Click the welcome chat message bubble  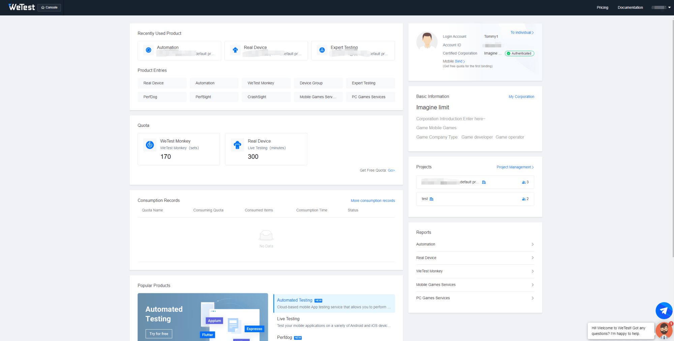(620, 331)
